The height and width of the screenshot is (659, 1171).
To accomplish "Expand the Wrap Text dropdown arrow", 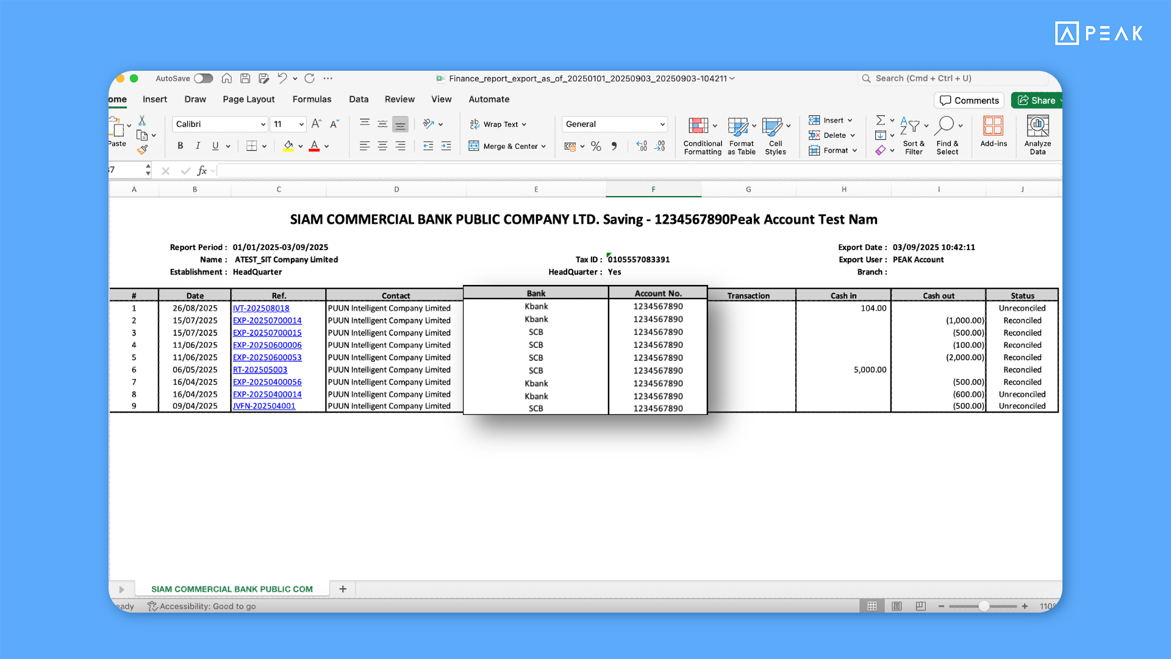I will click(524, 124).
